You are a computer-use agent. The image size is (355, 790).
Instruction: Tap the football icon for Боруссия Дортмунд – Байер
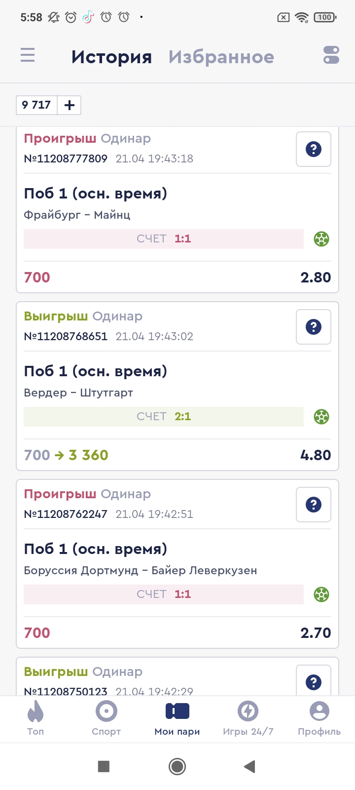[x=321, y=594]
